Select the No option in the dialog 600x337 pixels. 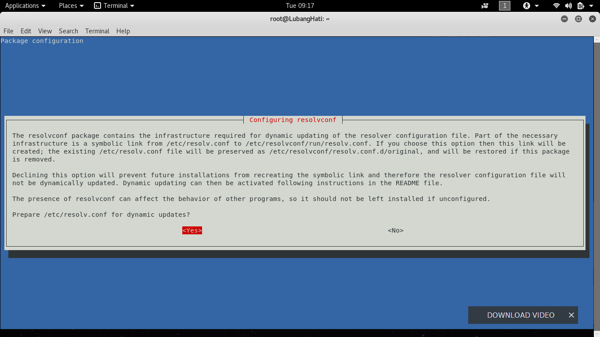click(x=395, y=230)
